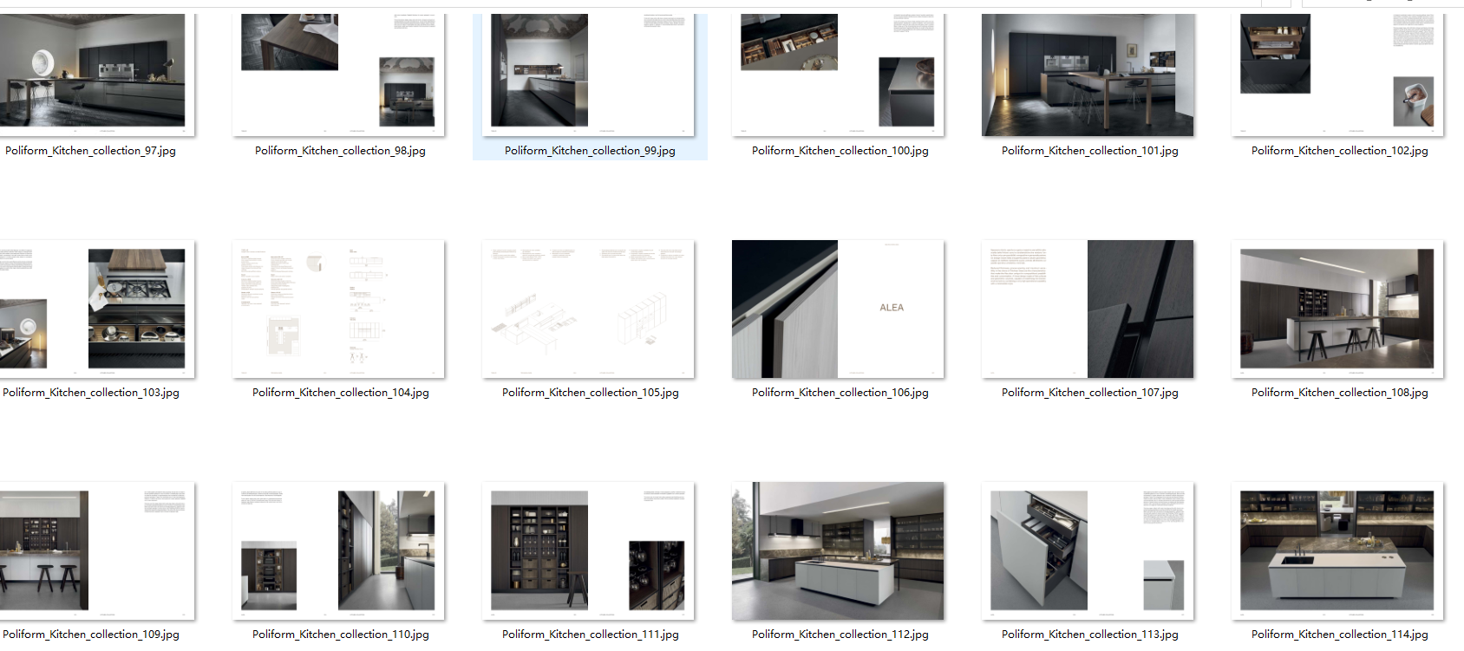This screenshot has height=651, width=1464.
Task: Click file name Poliform_Kitchen_collection_105.jpg
Action: coord(591,393)
